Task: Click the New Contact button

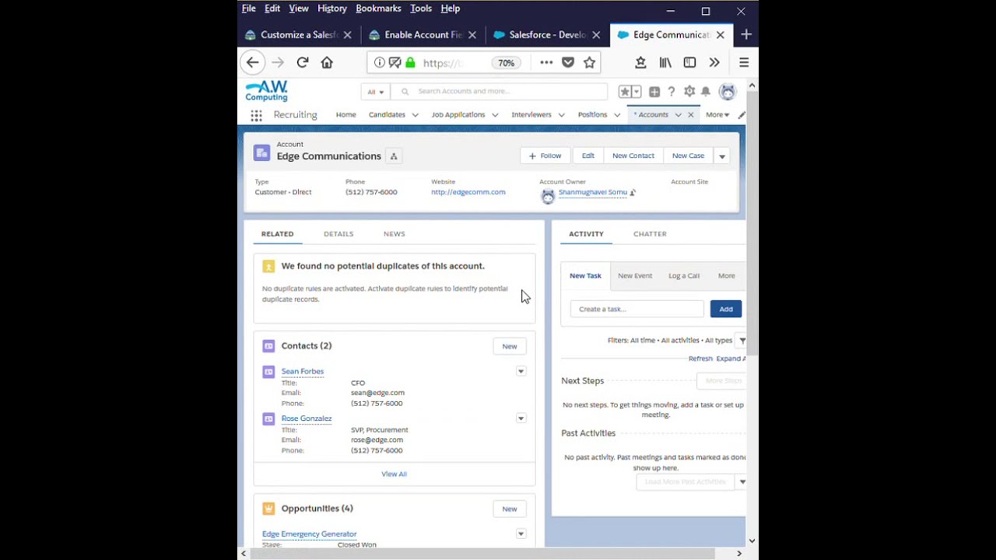Action: pos(633,156)
